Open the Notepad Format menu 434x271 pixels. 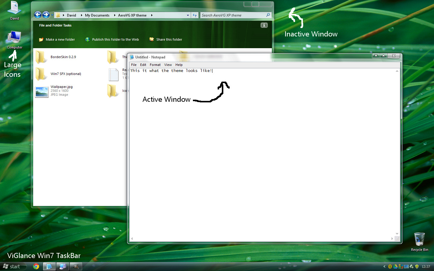point(155,65)
